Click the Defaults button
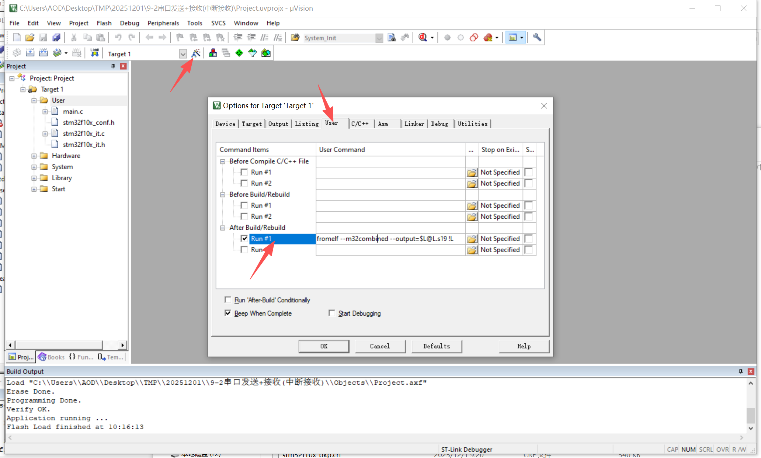The height and width of the screenshot is (458, 761). tap(436, 346)
